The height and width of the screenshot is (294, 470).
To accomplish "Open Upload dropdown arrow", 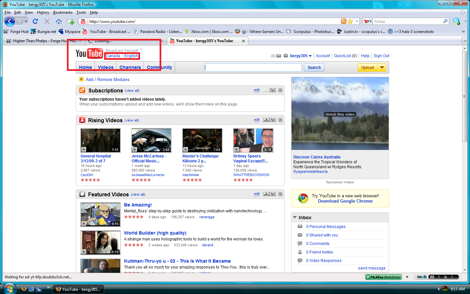I will 382,68.
